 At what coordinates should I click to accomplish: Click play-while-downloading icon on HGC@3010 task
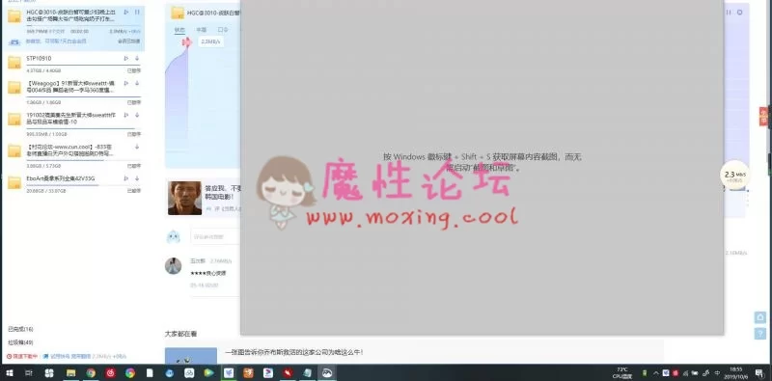126,12
